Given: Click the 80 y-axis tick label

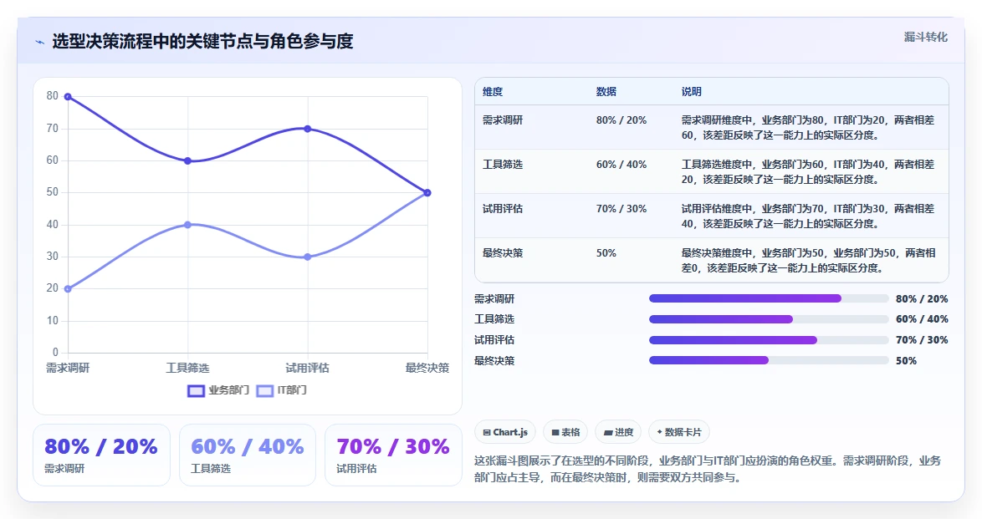Looking at the screenshot, I should 52,96.
